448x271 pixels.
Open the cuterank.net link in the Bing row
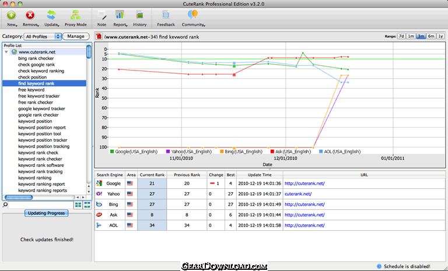click(x=304, y=204)
